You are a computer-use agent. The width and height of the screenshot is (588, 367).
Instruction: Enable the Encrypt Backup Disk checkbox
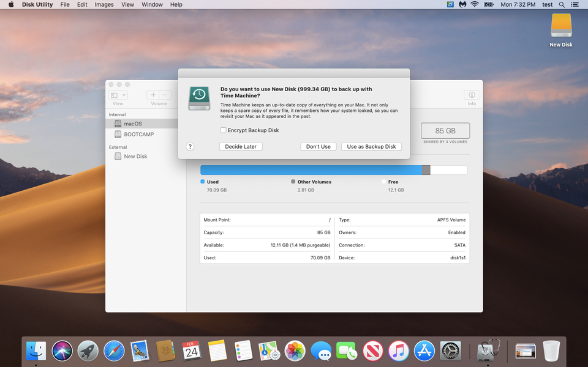(x=224, y=130)
